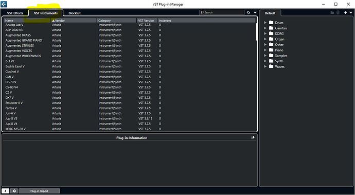Viewport: 355px width, 195px height.
Task: Select Augmented BRASS plug-in
Action: click(130, 35)
